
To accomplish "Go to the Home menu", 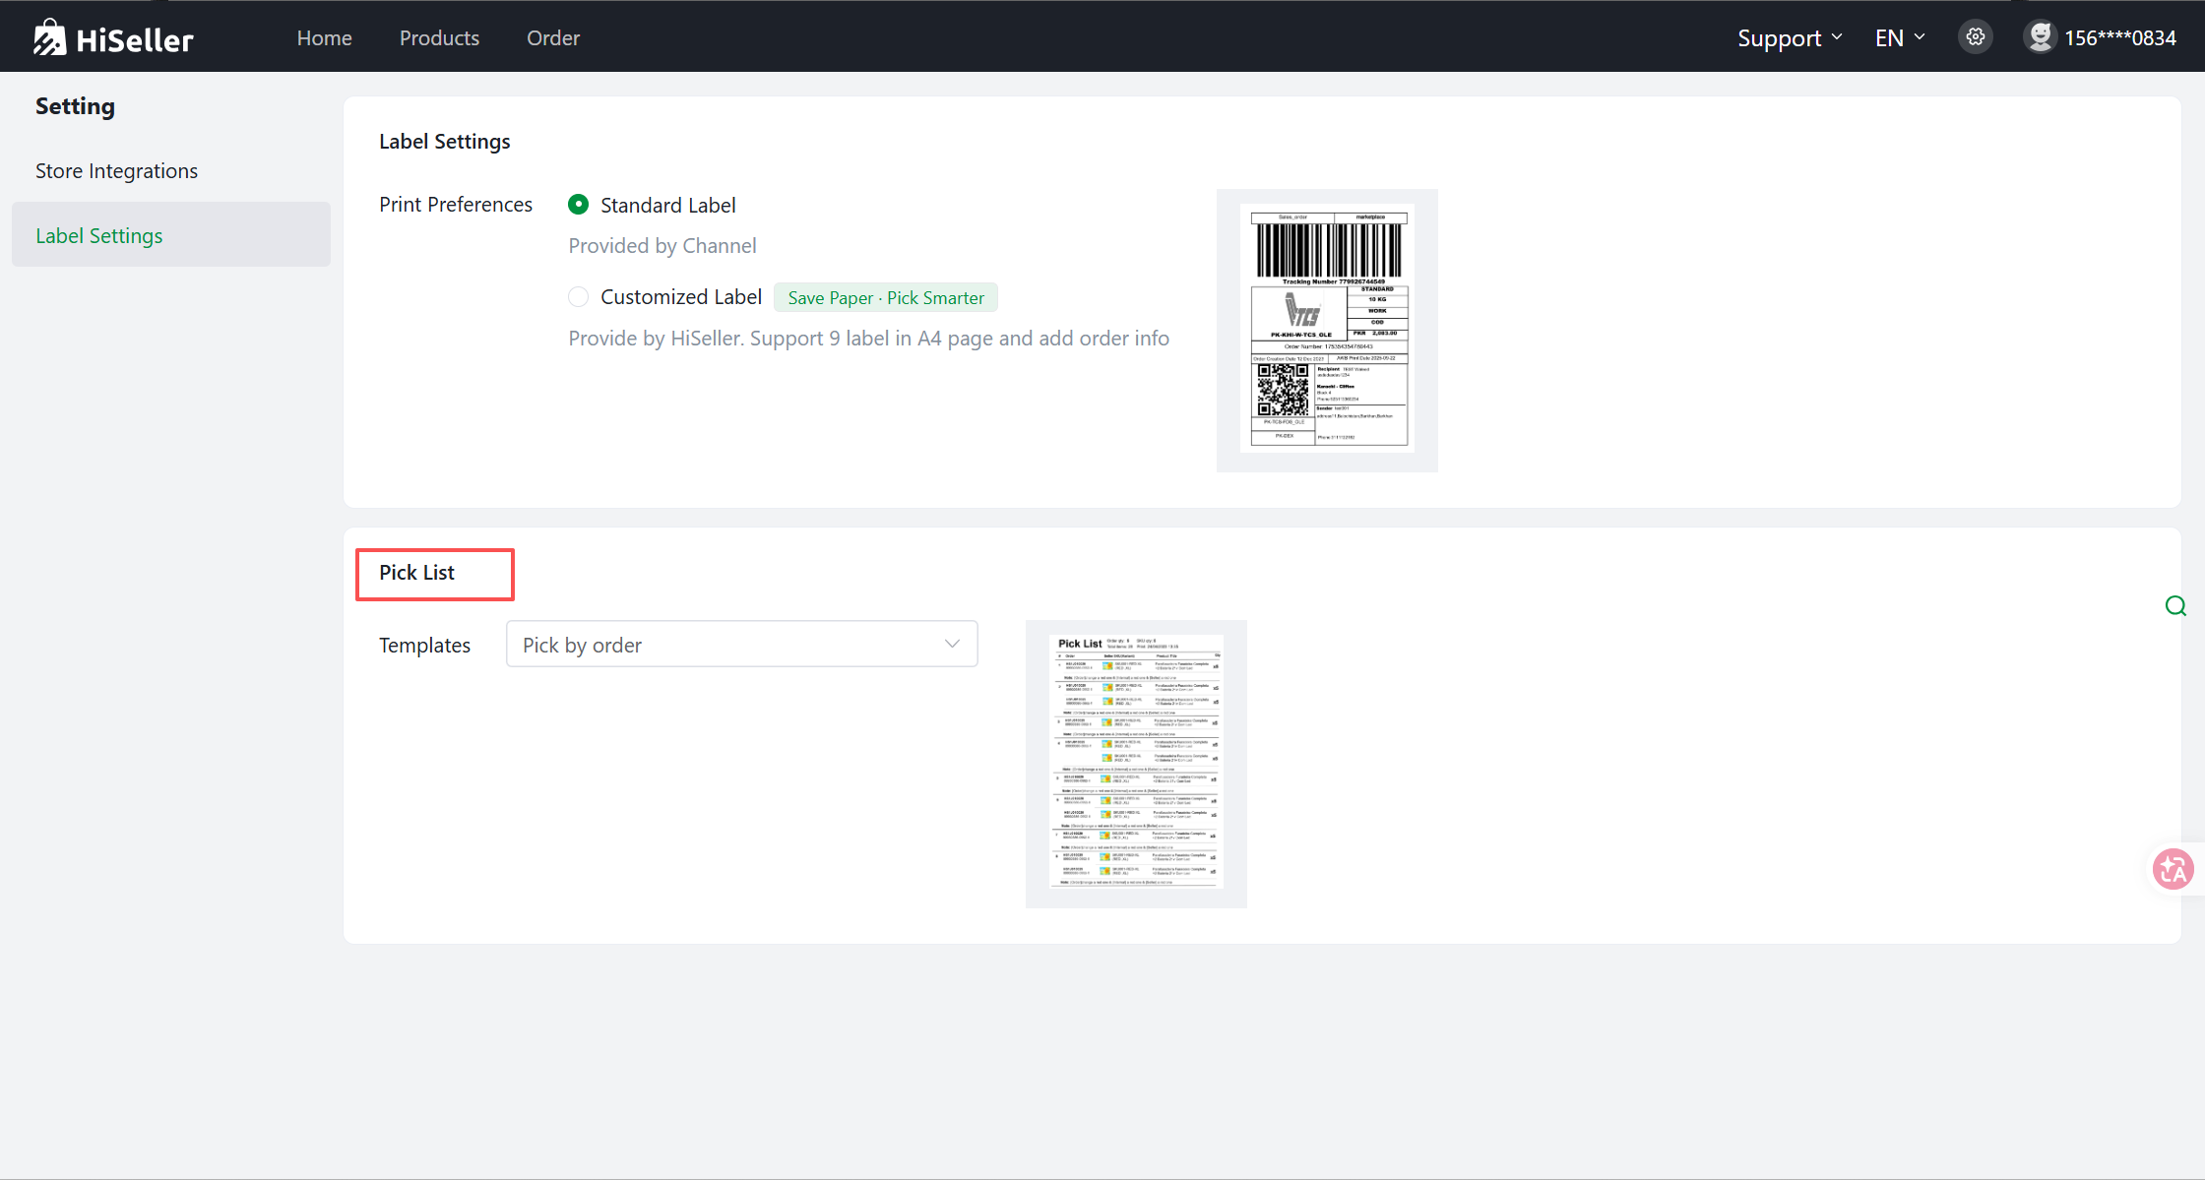I will pyautogui.click(x=324, y=37).
